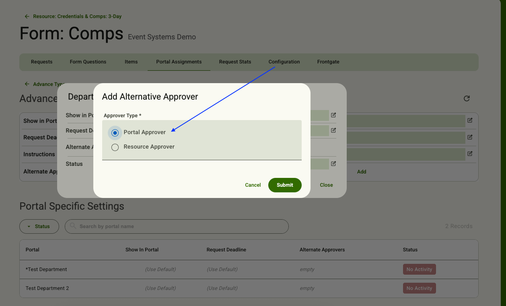Open the Requests tab
The image size is (506, 306).
coord(42,62)
